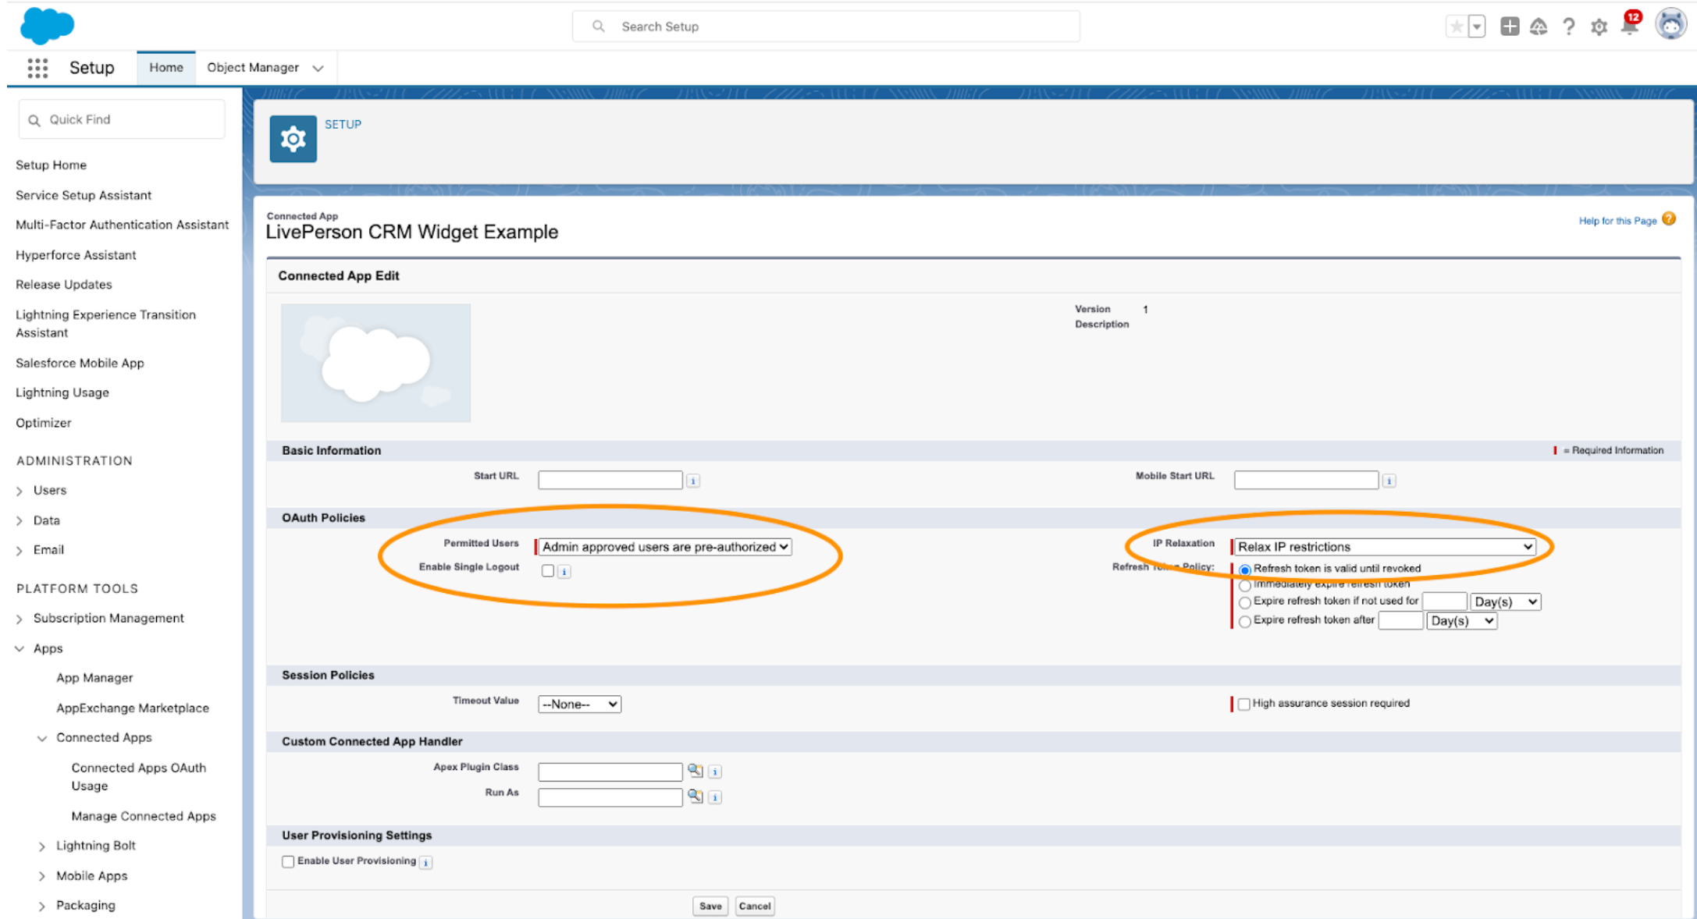Open Setup Home in sidebar
Viewport: 1697px width, 919px height.
pos(51,165)
